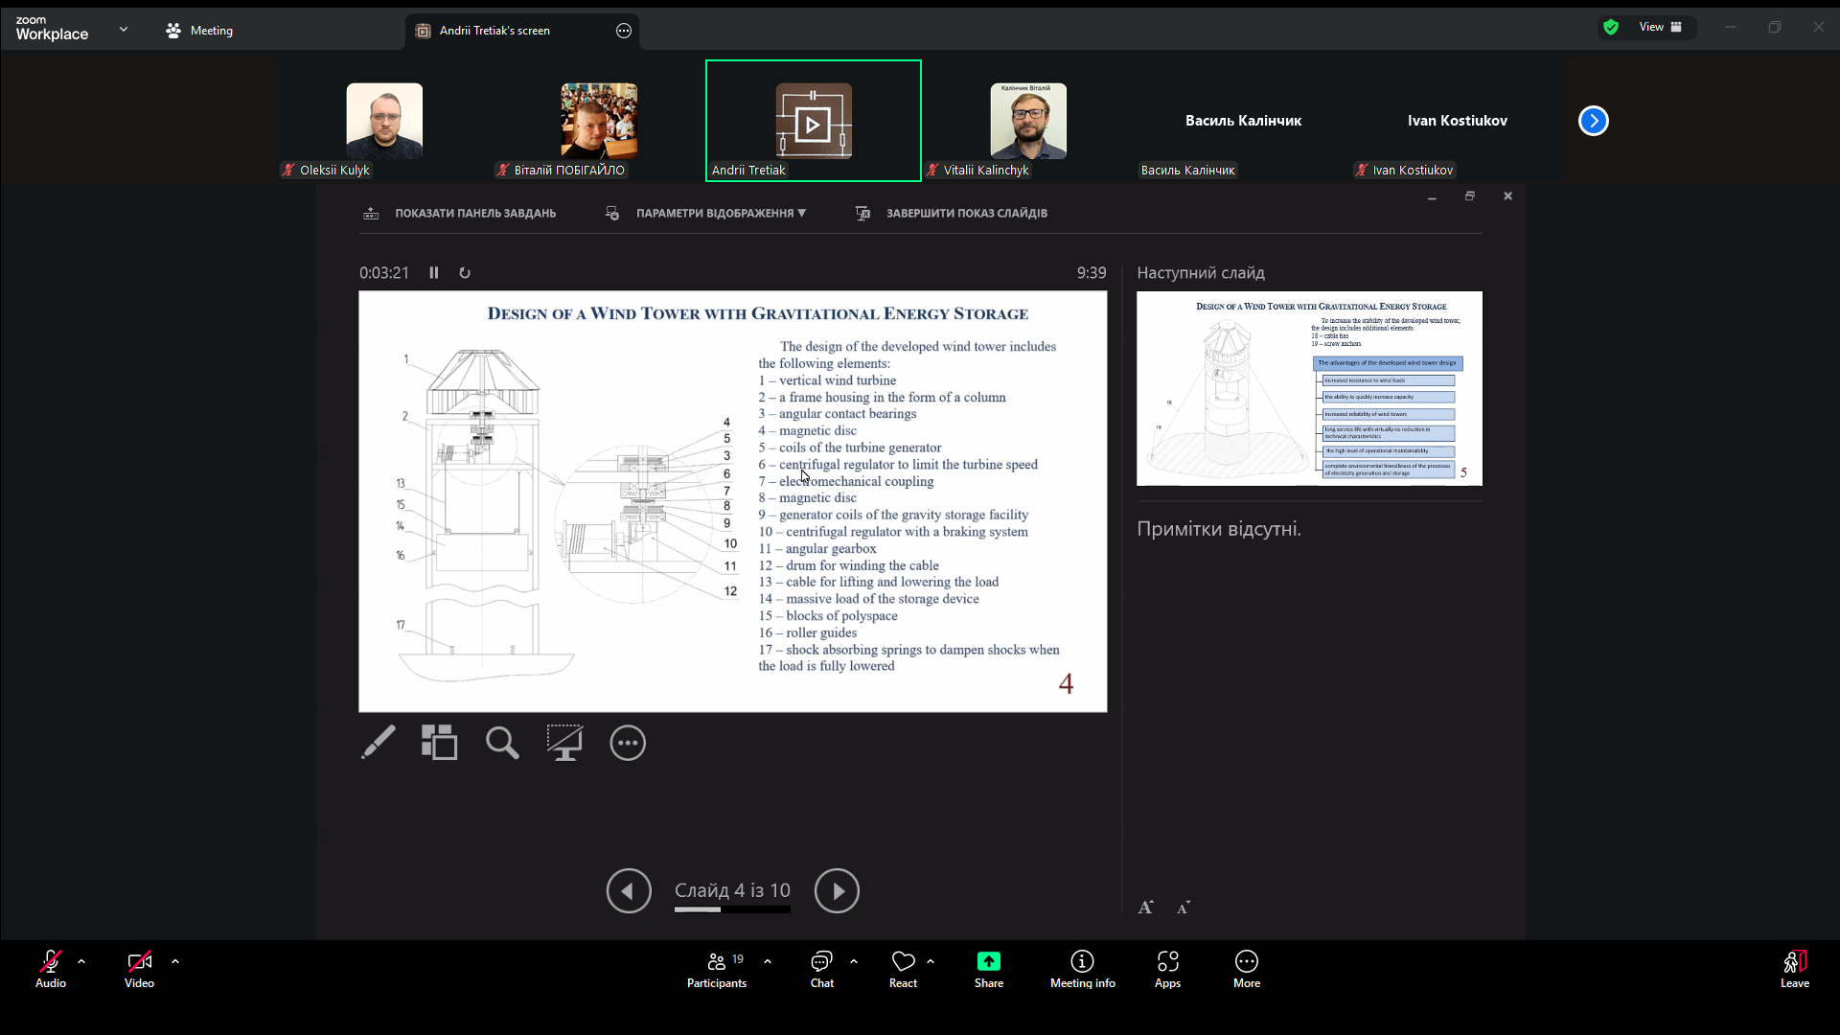Leave the Zoom meeting
This screenshot has height=1035, width=1840.
click(x=1793, y=969)
